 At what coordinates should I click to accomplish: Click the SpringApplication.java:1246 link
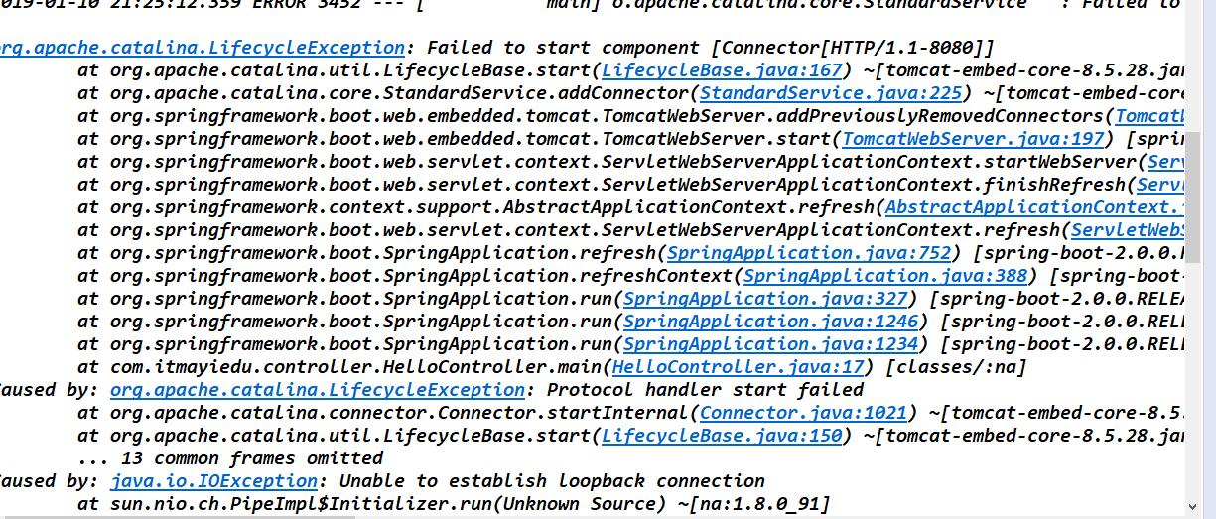(x=771, y=322)
